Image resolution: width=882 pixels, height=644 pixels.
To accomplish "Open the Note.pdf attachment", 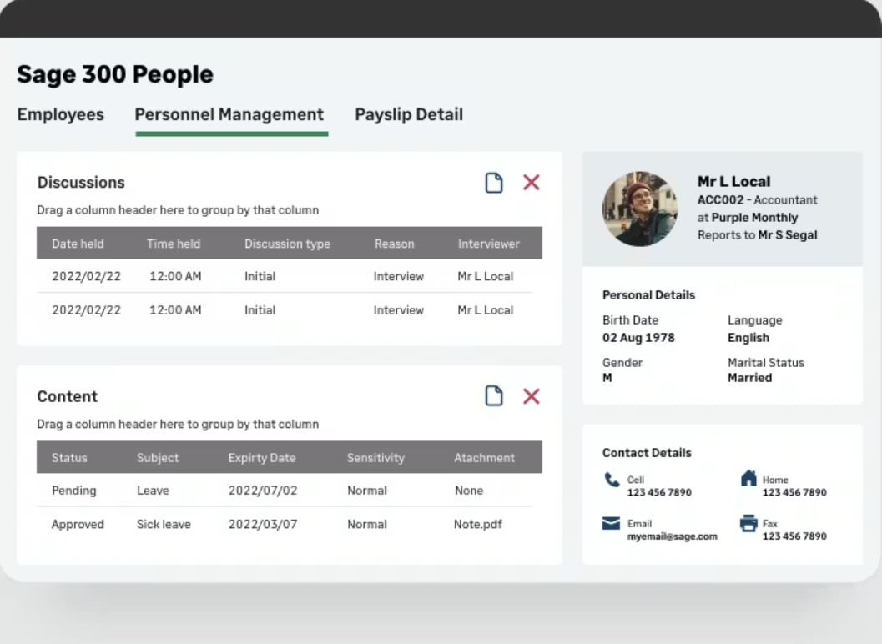I will click(x=478, y=524).
